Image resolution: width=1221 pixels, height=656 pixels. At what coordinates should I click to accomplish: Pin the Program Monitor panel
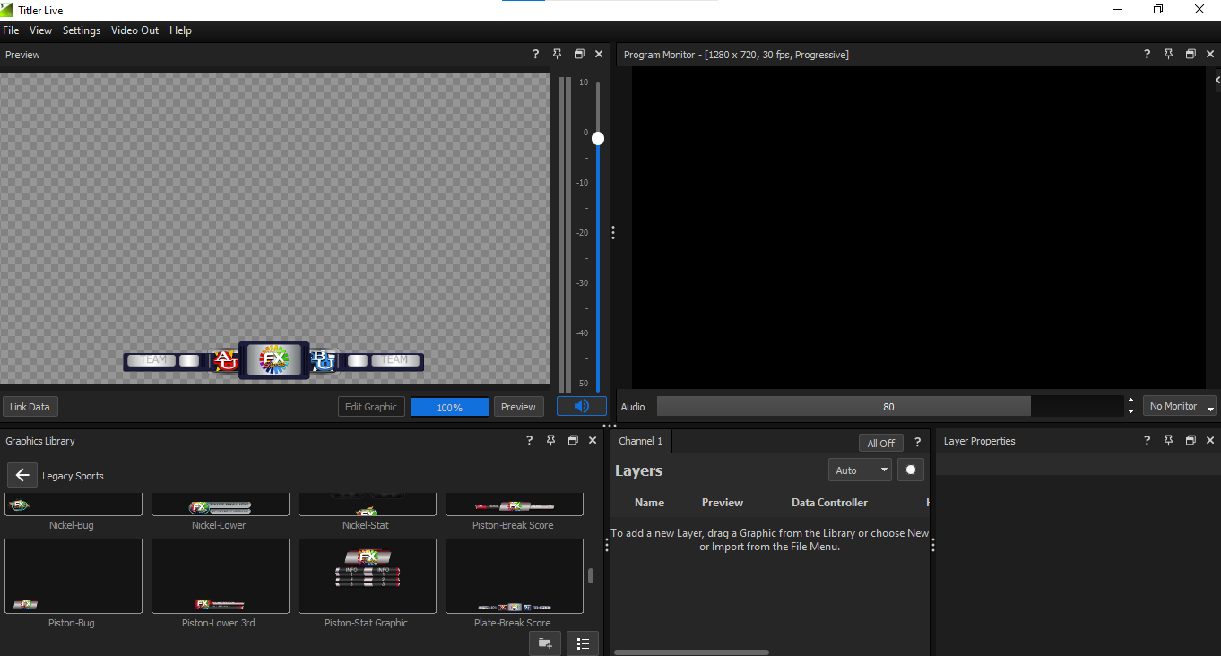(1168, 55)
